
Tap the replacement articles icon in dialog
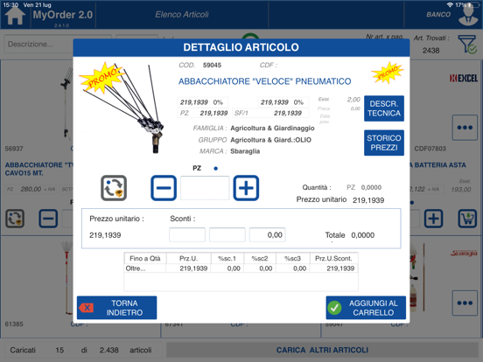point(114,188)
